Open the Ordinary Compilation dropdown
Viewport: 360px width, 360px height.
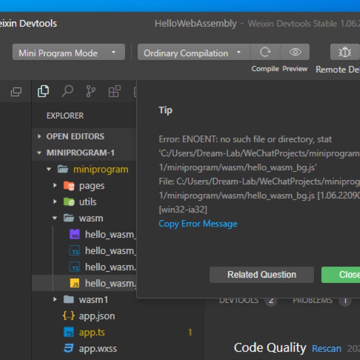pyautogui.click(x=194, y=52)
